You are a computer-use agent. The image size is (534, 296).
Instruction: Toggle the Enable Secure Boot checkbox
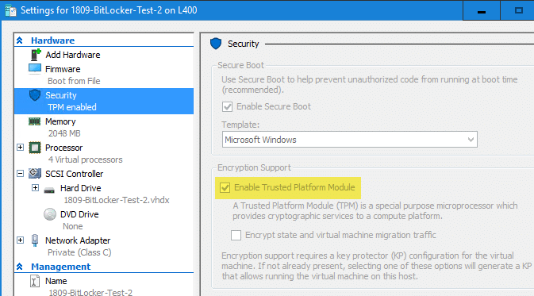click(x=227, y=106)
